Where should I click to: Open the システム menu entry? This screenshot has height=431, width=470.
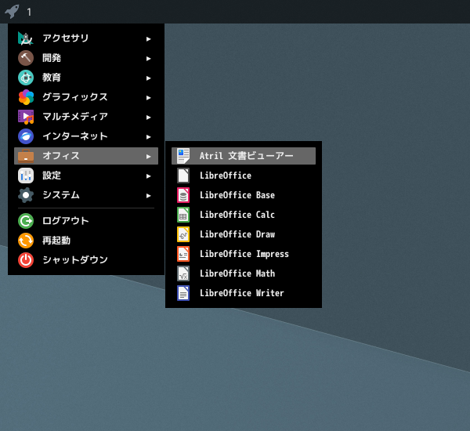86,195
